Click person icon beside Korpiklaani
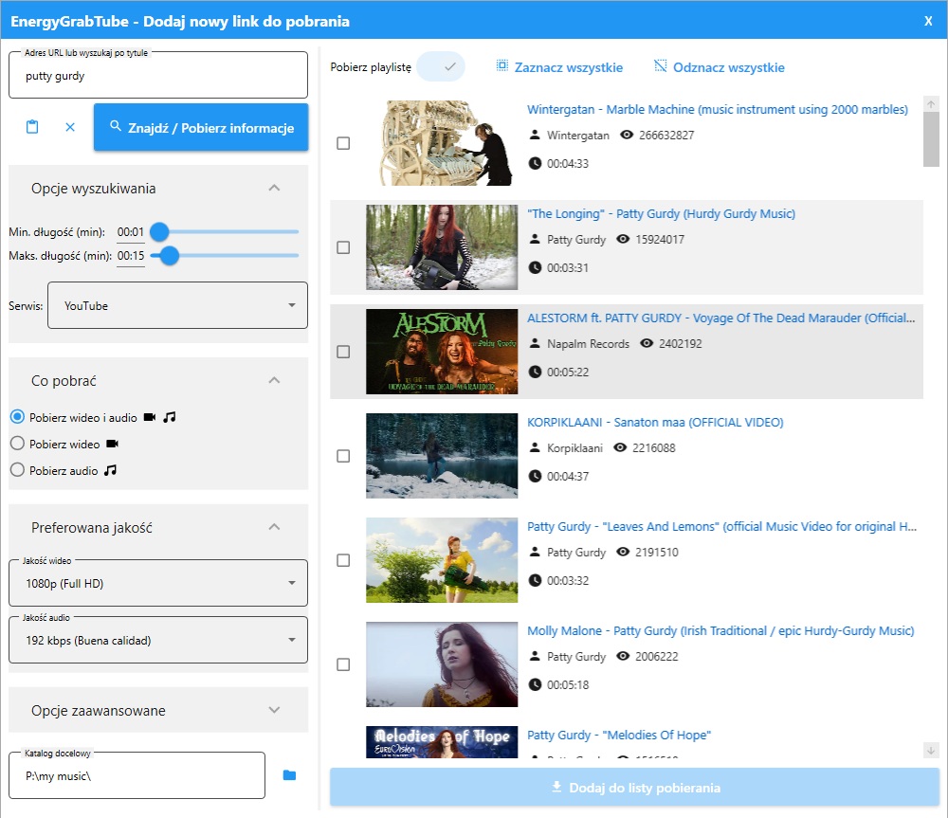Viewport: 948px width, 818px height. (535, 447)
